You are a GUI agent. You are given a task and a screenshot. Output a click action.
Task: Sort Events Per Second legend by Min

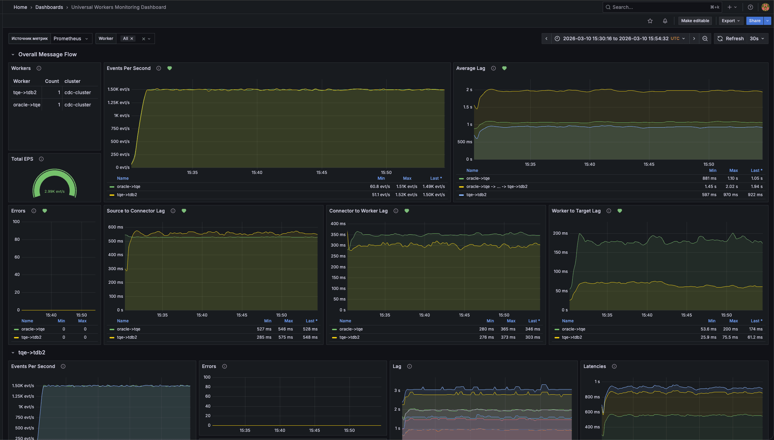[x=381, y=178]
